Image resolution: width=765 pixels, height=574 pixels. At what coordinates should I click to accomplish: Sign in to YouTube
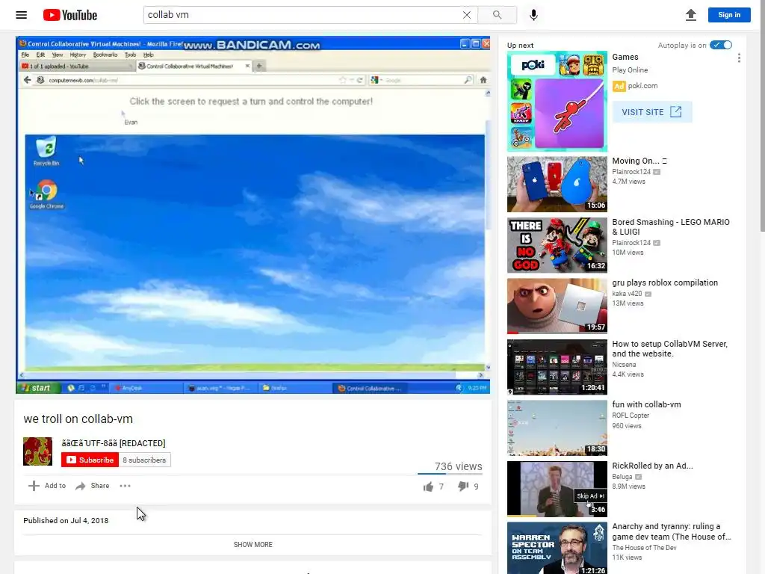(x=729, y=15)
